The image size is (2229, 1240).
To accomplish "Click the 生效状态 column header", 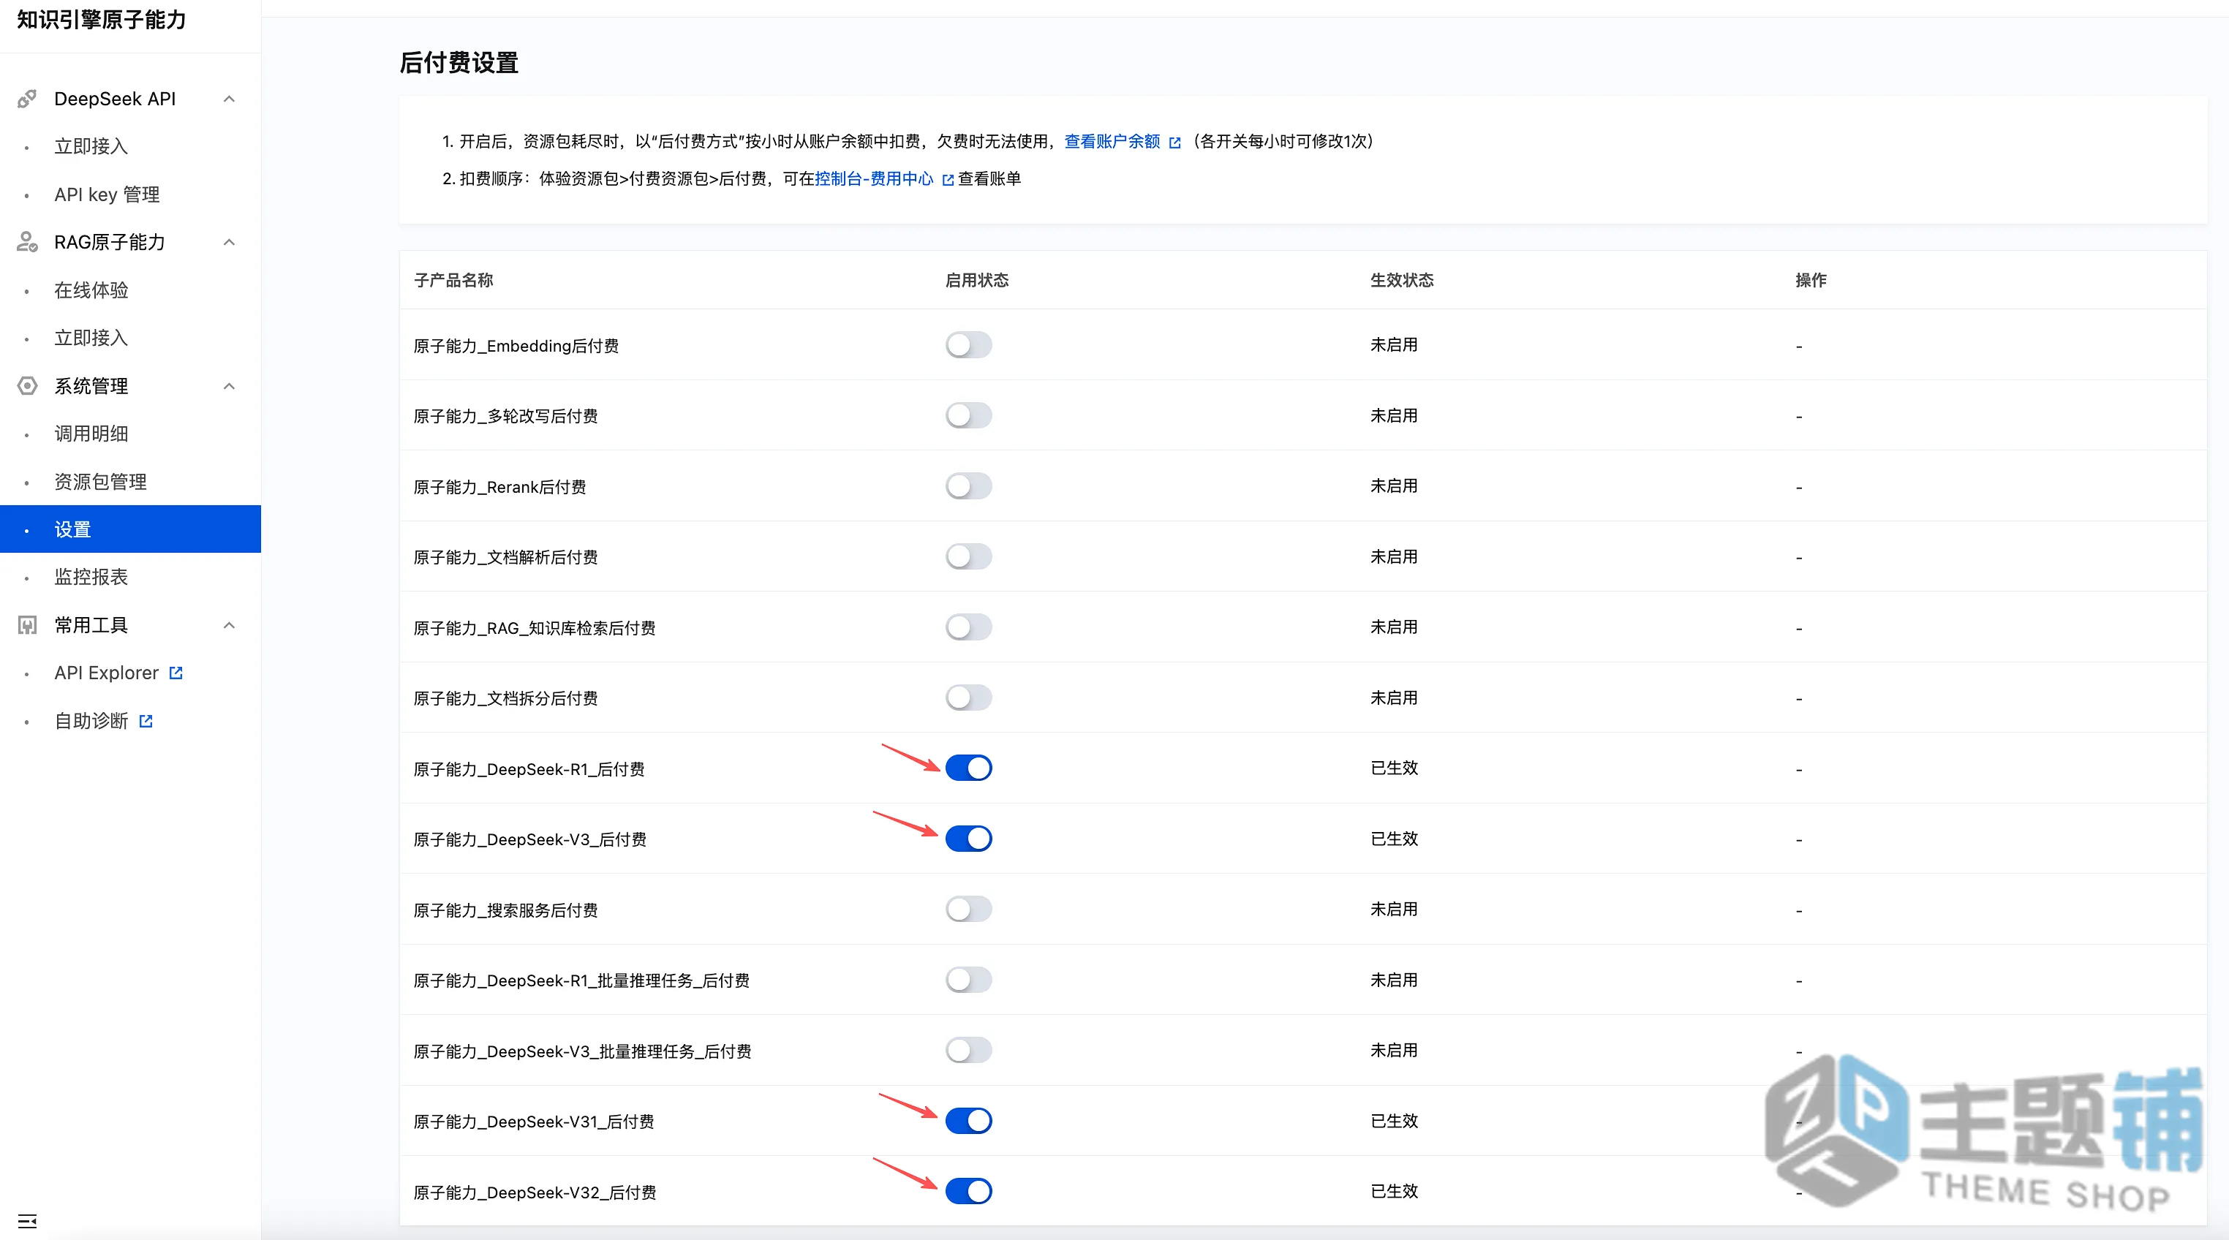I will click(1402, 280).
